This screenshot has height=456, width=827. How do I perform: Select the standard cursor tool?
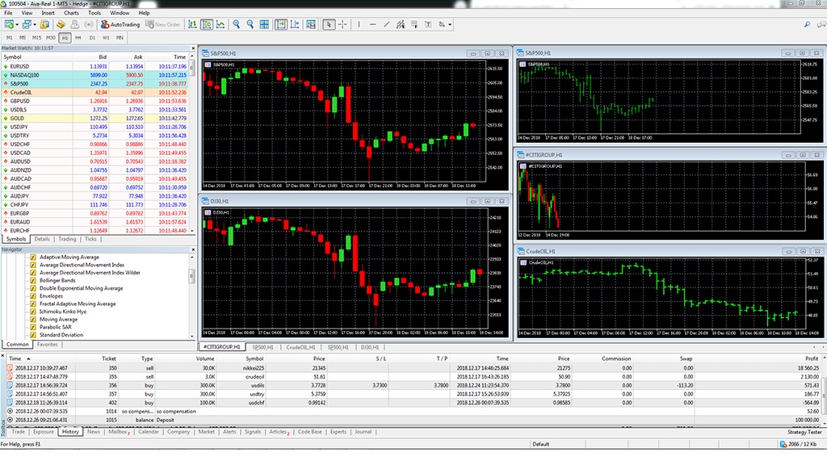coord(329,24)
